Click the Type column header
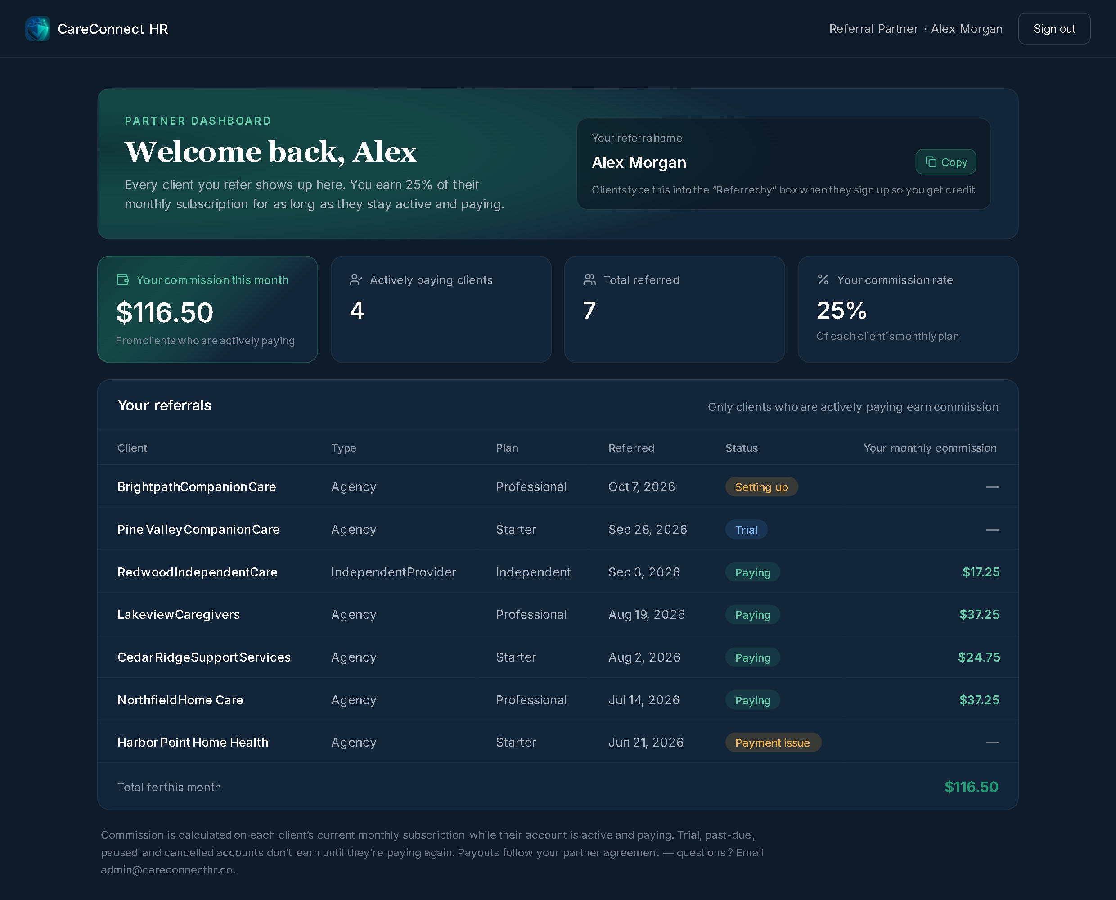 (343, 448)
